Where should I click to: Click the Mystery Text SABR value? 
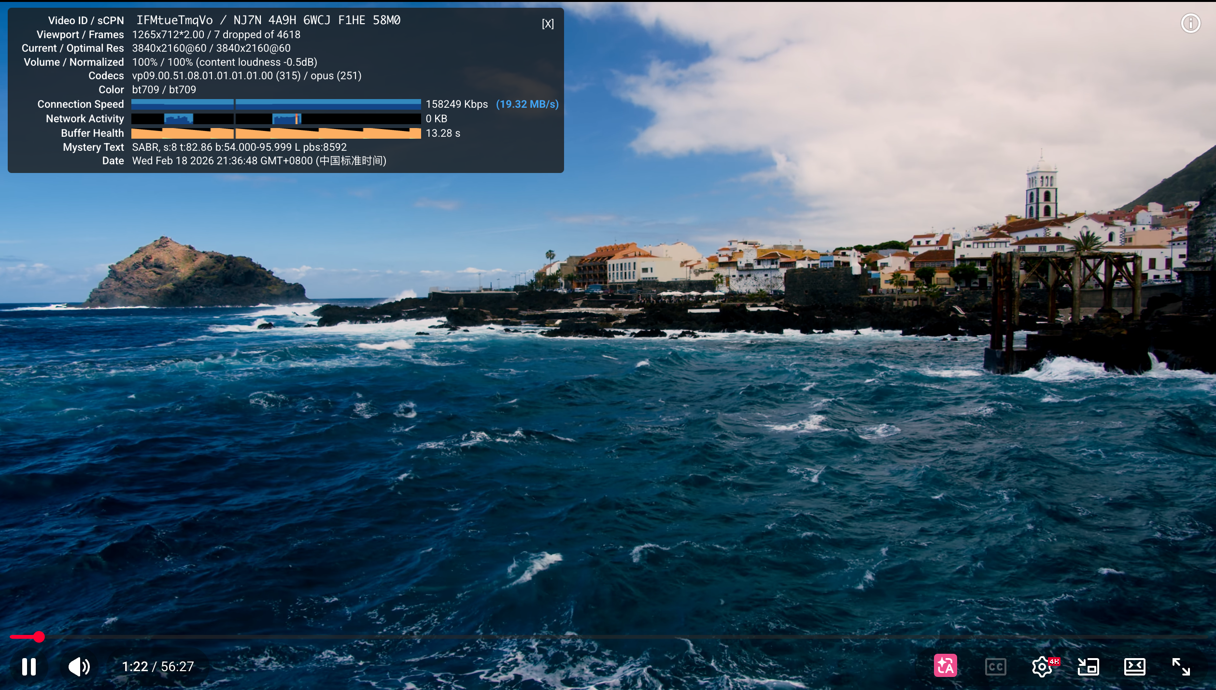click(x=239, y=147)
